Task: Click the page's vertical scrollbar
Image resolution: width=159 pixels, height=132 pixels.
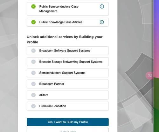Action: click(x=152, y=61)
